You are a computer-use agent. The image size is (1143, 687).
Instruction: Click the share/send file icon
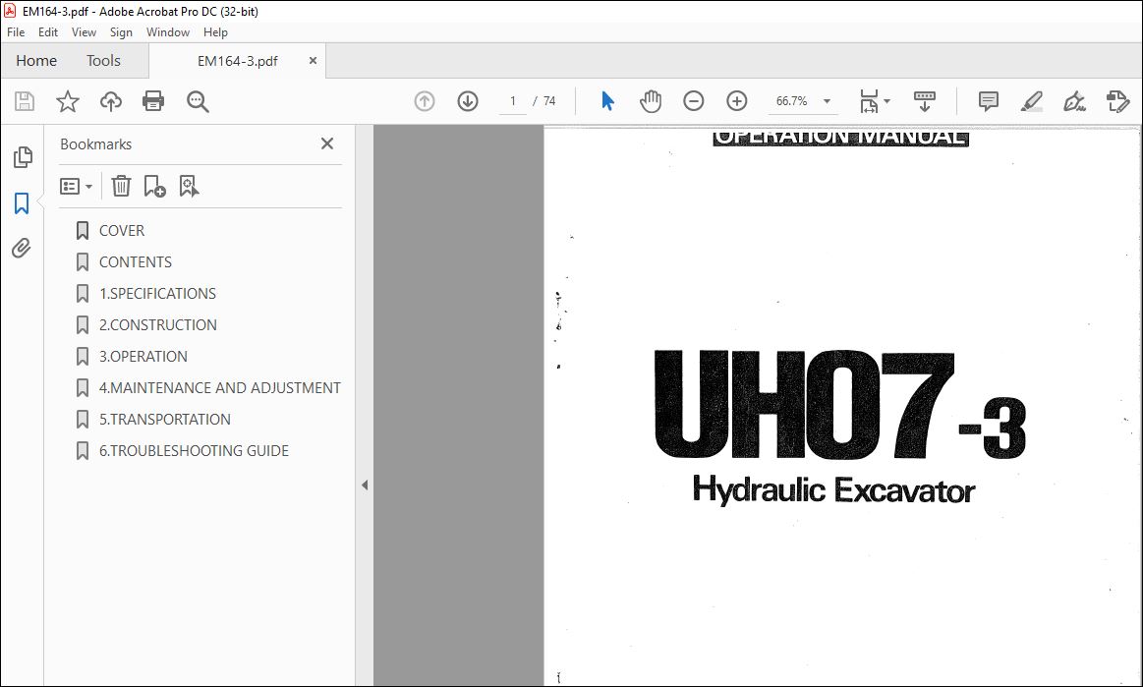click(x=1117, y=101)
